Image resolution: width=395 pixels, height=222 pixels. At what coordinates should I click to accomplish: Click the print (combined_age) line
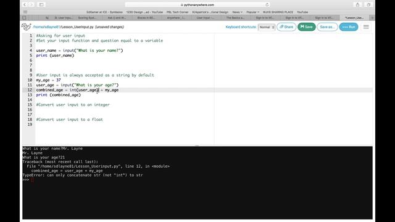click(x=58, y=95)
